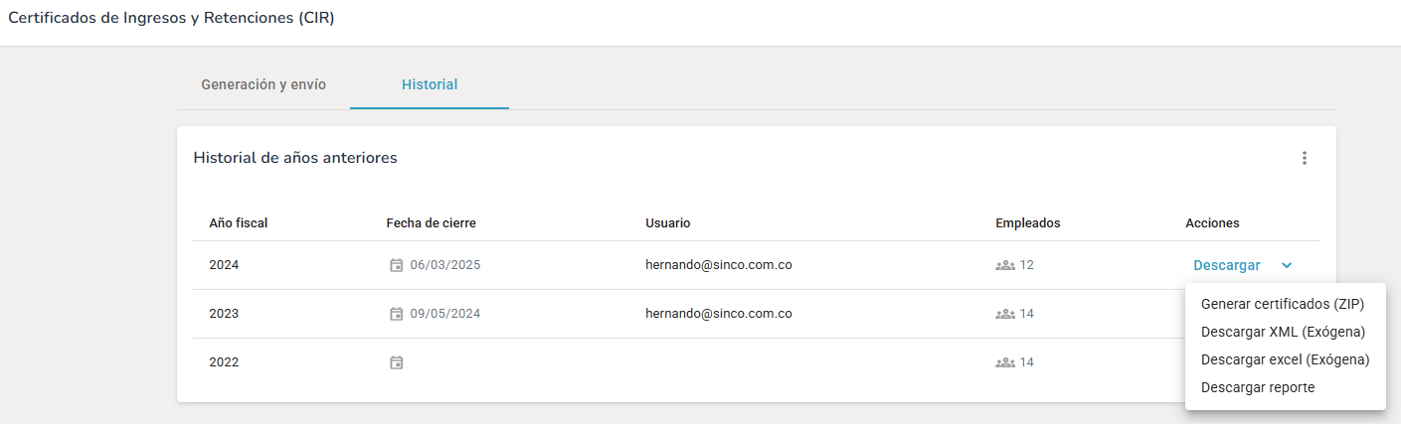Screen dimensions: 1401x424
Task: Click the 2024 fiscal year cell
Action: [x=224, y=265]
